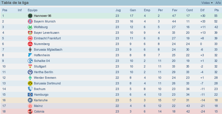222x114 pixels.
Task: Sort table by Dif column header
Action: coord(202,10)
